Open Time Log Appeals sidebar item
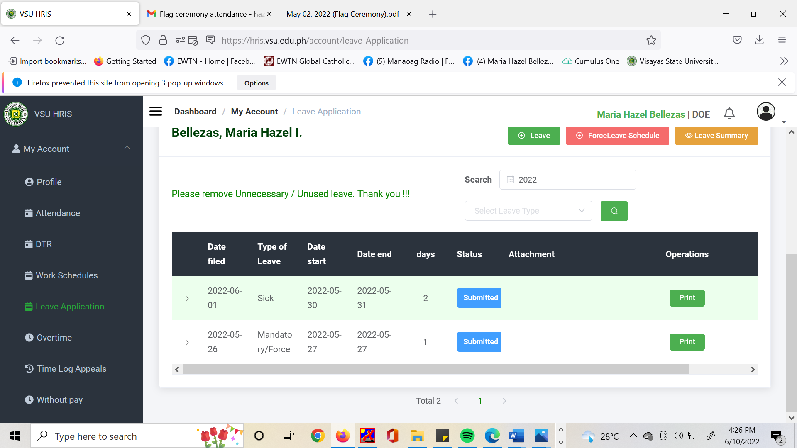This screenshot has width=797, height=448. tap(71, 369)
